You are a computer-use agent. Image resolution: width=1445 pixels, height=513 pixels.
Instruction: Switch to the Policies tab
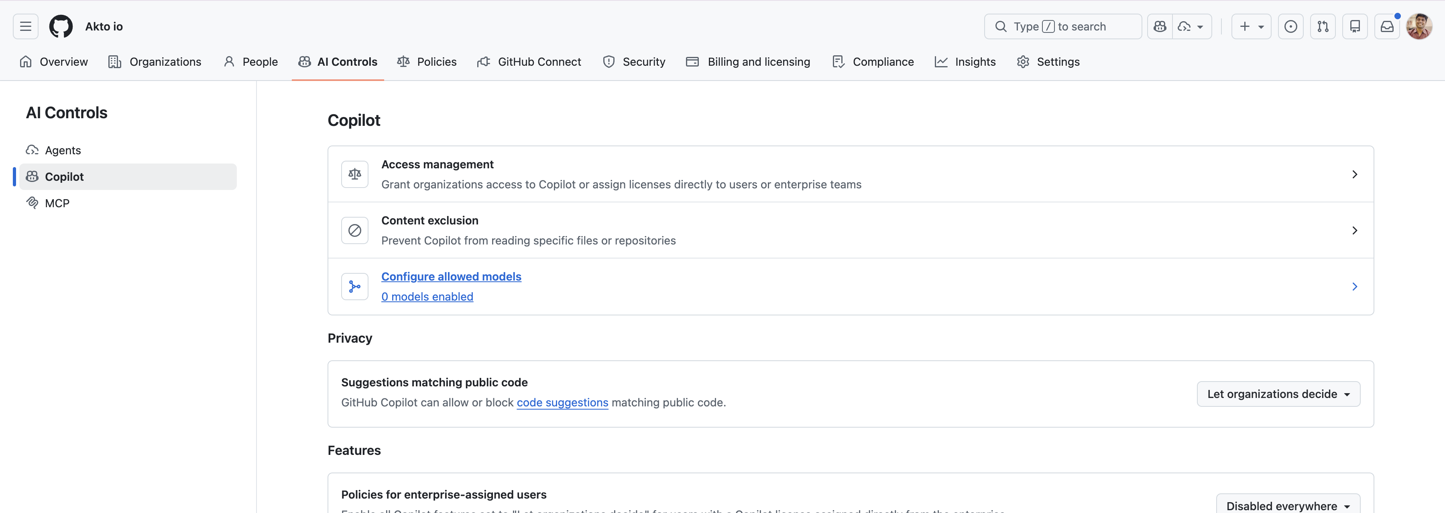point(427,62)
